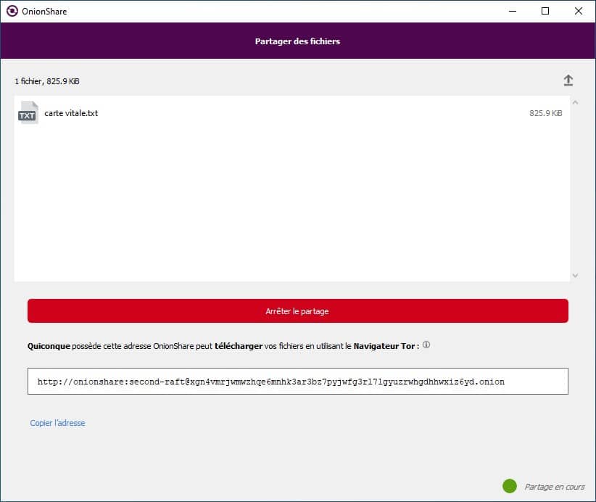Stop sharing with Arrêter le partage button
596x502 pixels.
pos(297,310)
